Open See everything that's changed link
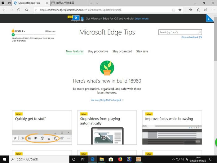This screenshot has width=217, height=163. coord(107,100)
